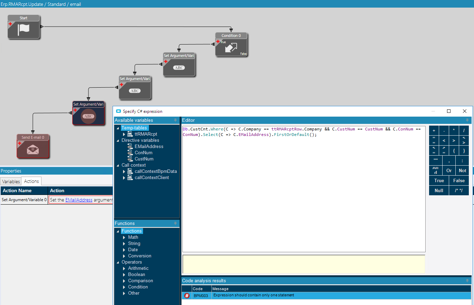Screen dimensions: 474x305
Task: Expand callContextBpmData node
Action: 124,171
